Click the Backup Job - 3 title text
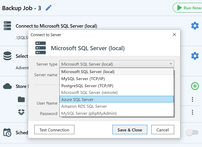 pos(22,8)
